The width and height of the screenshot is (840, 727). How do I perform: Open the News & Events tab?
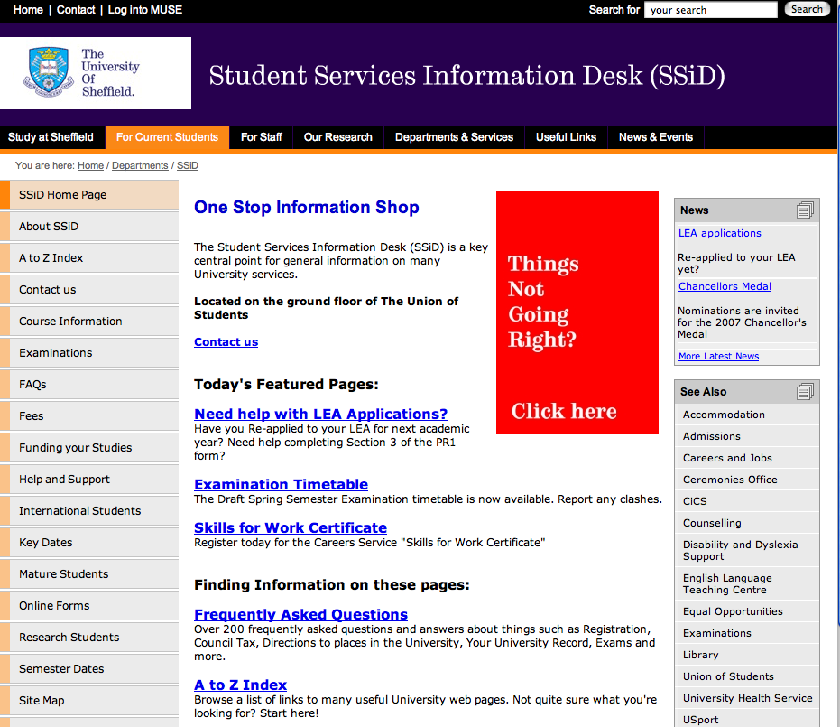click(x=656, y=137)
